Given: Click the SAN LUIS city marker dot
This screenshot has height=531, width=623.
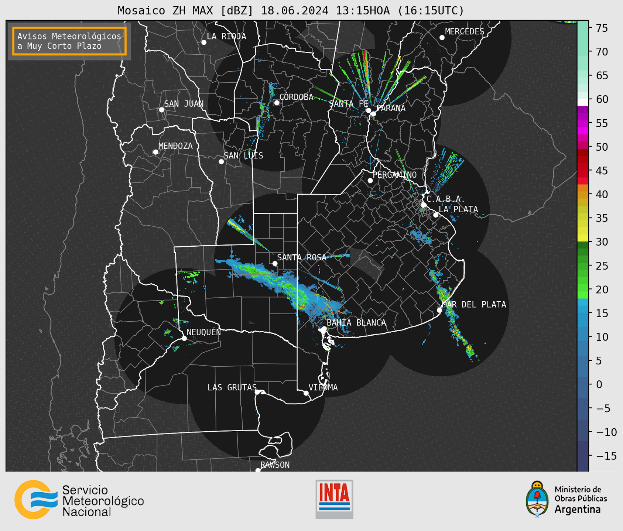Looking at the screenshot, I should coord(221,162).
